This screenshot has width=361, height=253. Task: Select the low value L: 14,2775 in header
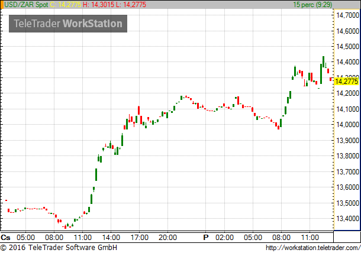pyautogui.click(x=131, y=5)
